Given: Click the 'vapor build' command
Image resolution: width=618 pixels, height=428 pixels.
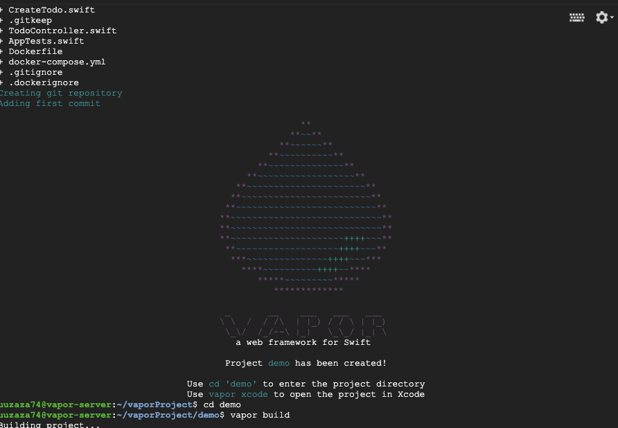Looking at the screenshot, I should click(260, 415).
